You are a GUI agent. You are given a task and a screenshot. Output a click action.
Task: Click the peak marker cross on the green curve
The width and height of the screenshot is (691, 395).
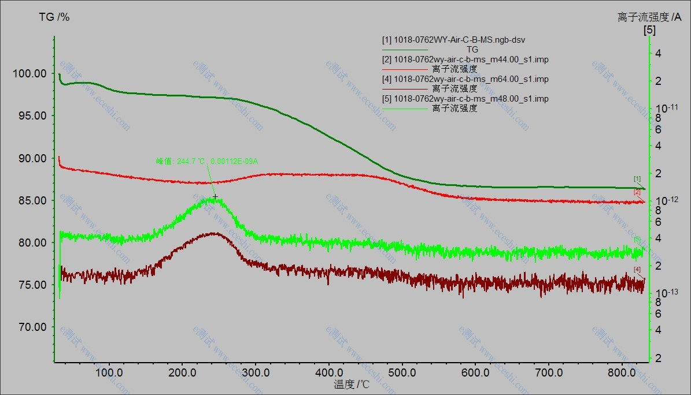pos(216,197)
